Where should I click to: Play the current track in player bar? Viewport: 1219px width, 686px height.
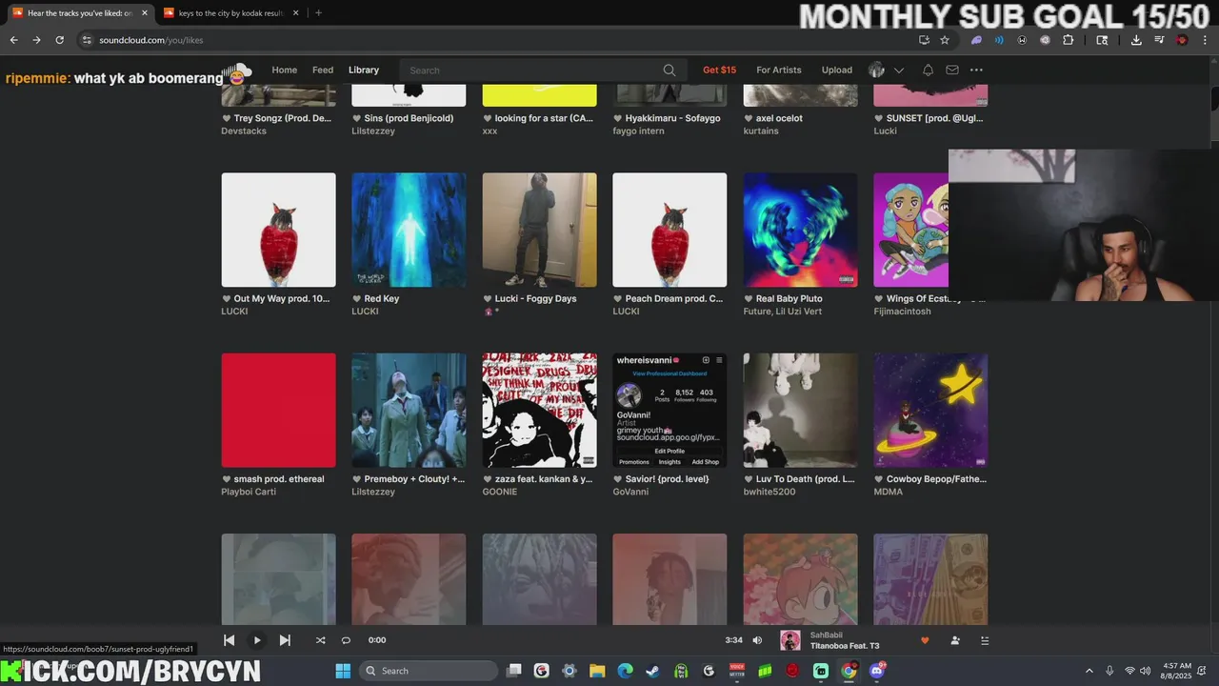(257, 640)
